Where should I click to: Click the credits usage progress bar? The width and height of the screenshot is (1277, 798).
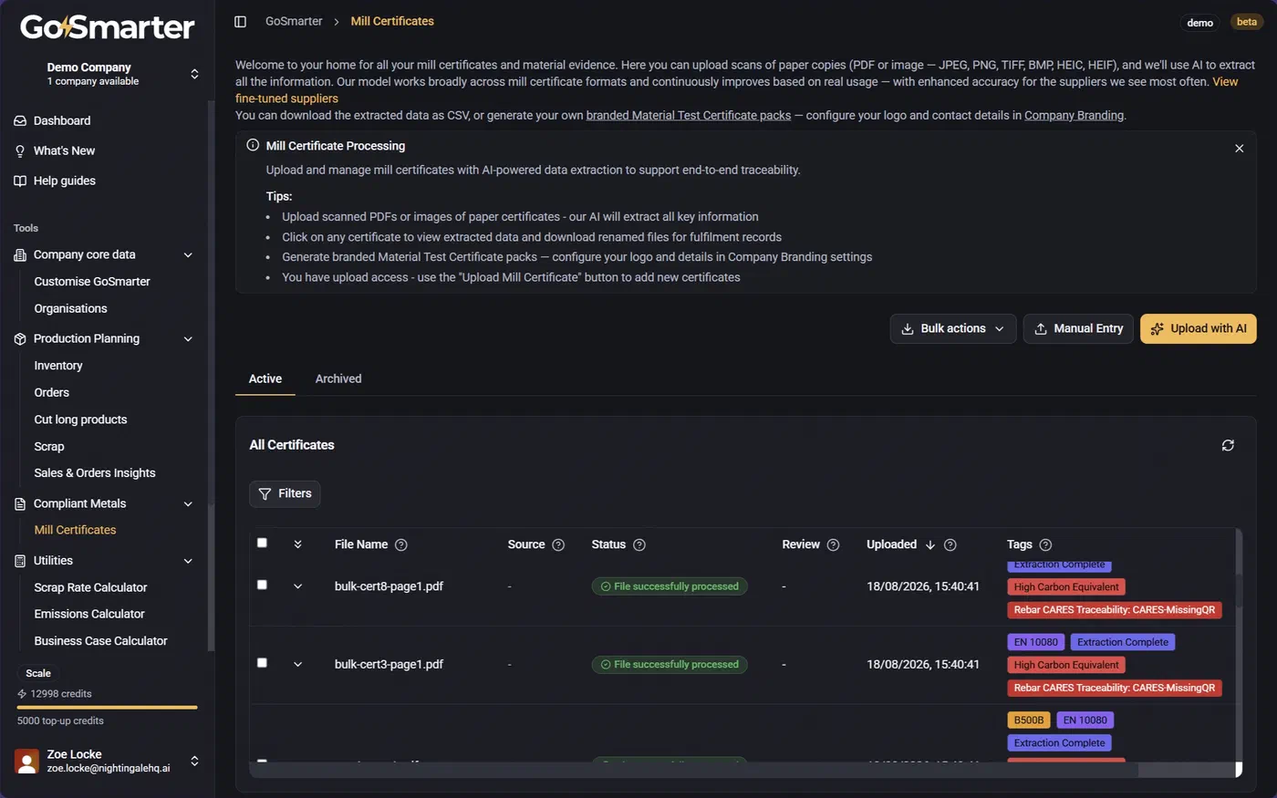(x=107, y=707)
